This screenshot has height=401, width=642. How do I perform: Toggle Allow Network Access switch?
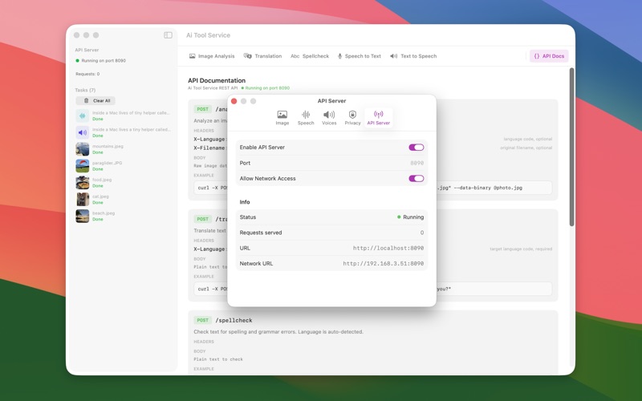(x=416, y=178)
